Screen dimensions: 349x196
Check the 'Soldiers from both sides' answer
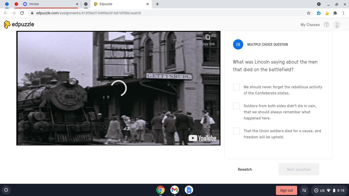(236, 106)
